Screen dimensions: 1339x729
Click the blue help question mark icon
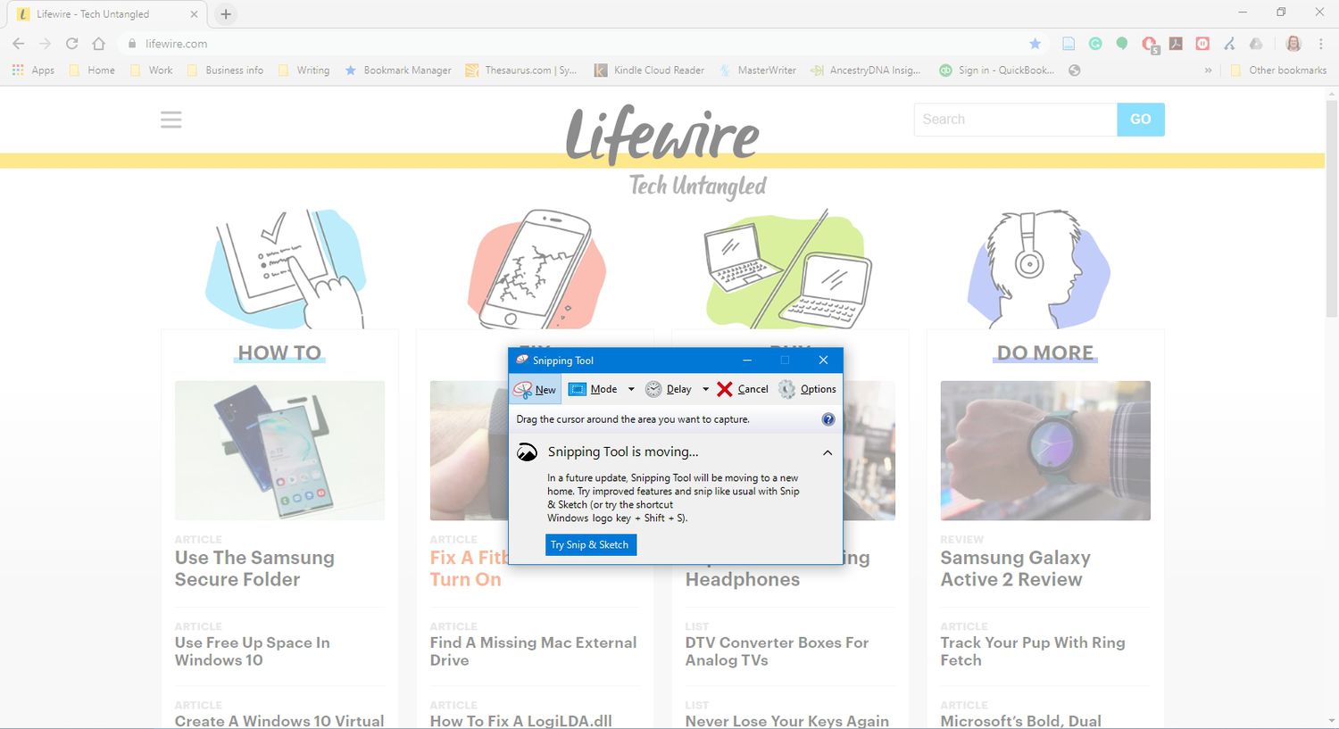[x=828, y=419]
